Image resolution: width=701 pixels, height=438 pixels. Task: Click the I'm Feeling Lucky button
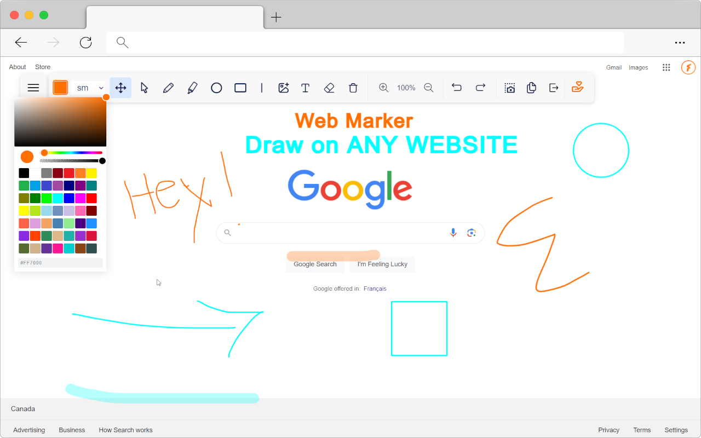382,264
